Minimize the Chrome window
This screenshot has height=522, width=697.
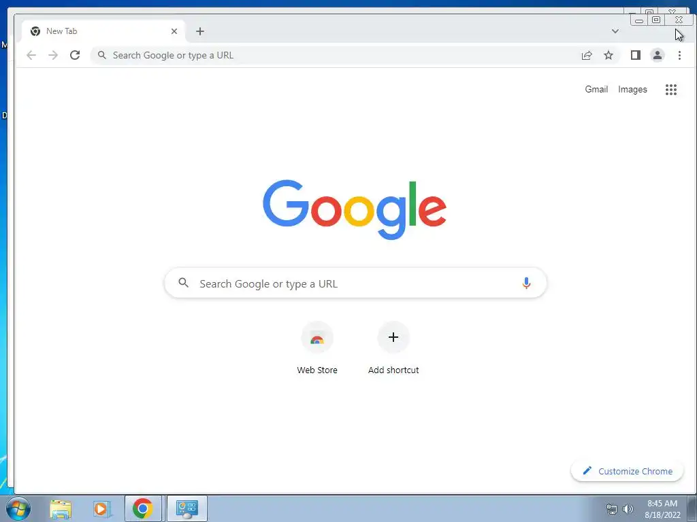coord(638,20)
